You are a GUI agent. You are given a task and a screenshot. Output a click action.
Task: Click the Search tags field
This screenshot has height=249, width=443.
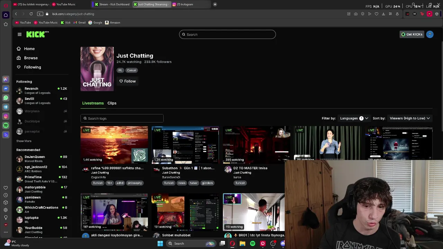[122, 118]
